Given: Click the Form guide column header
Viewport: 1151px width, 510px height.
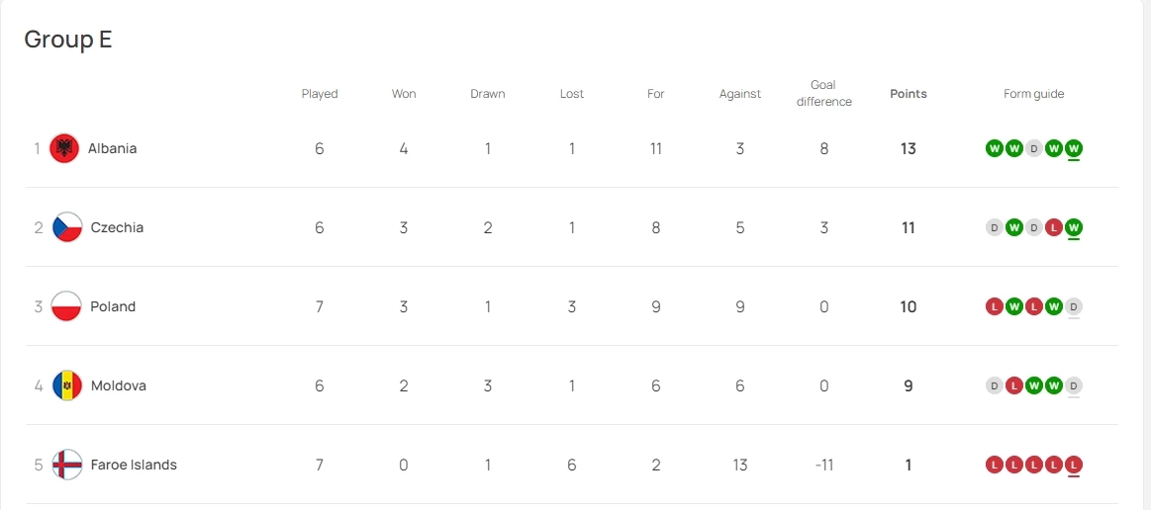Looking at the screenshot, I should (x=1033, y=94).
